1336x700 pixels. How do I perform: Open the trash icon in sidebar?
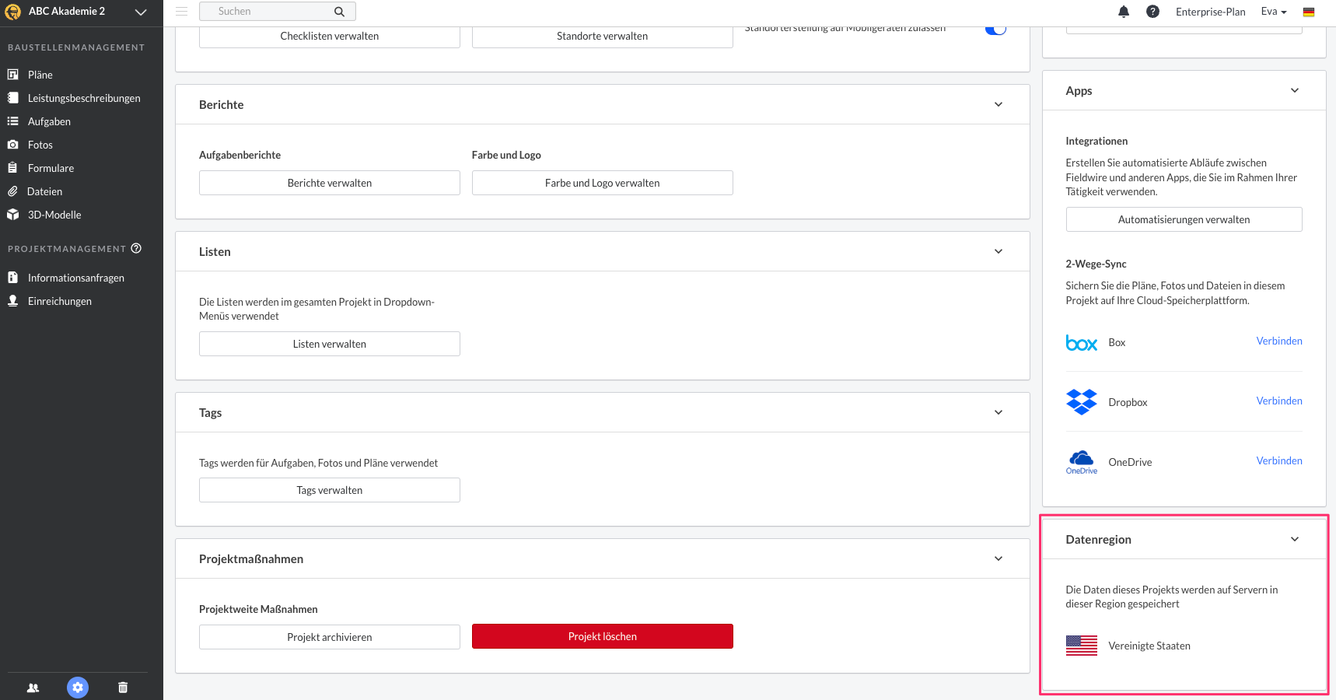pyautogui.click(x=123, y=688)
